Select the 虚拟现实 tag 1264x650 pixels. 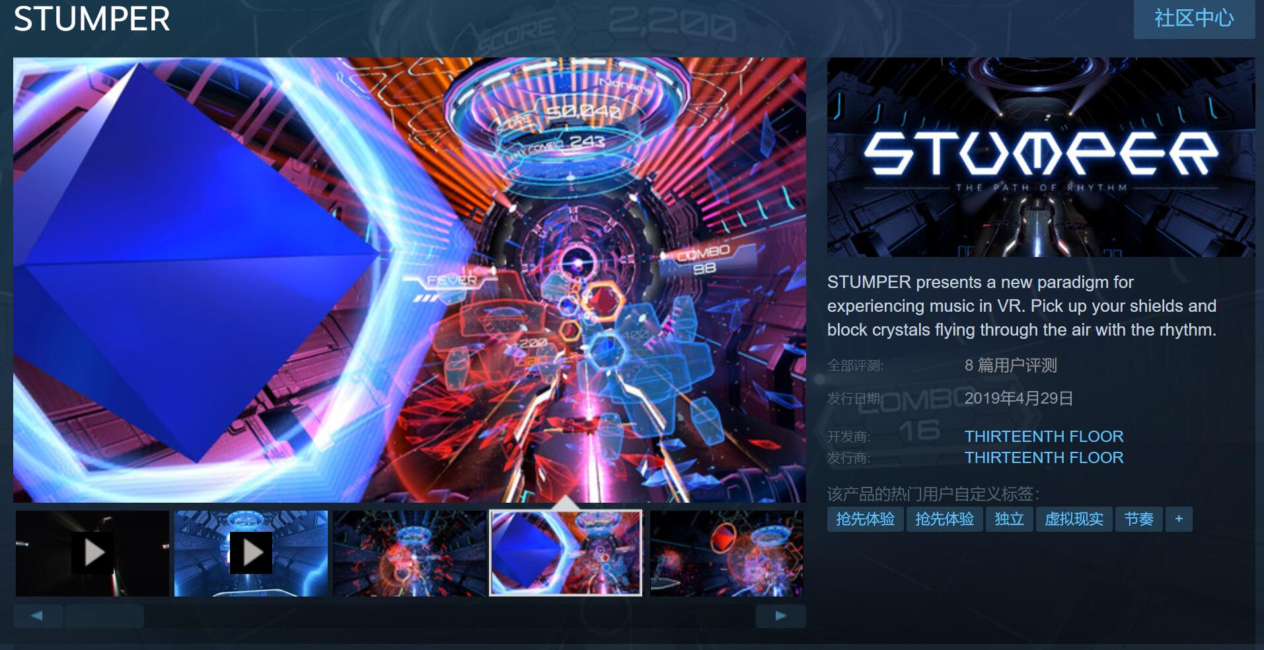[x=1074, y=519]
